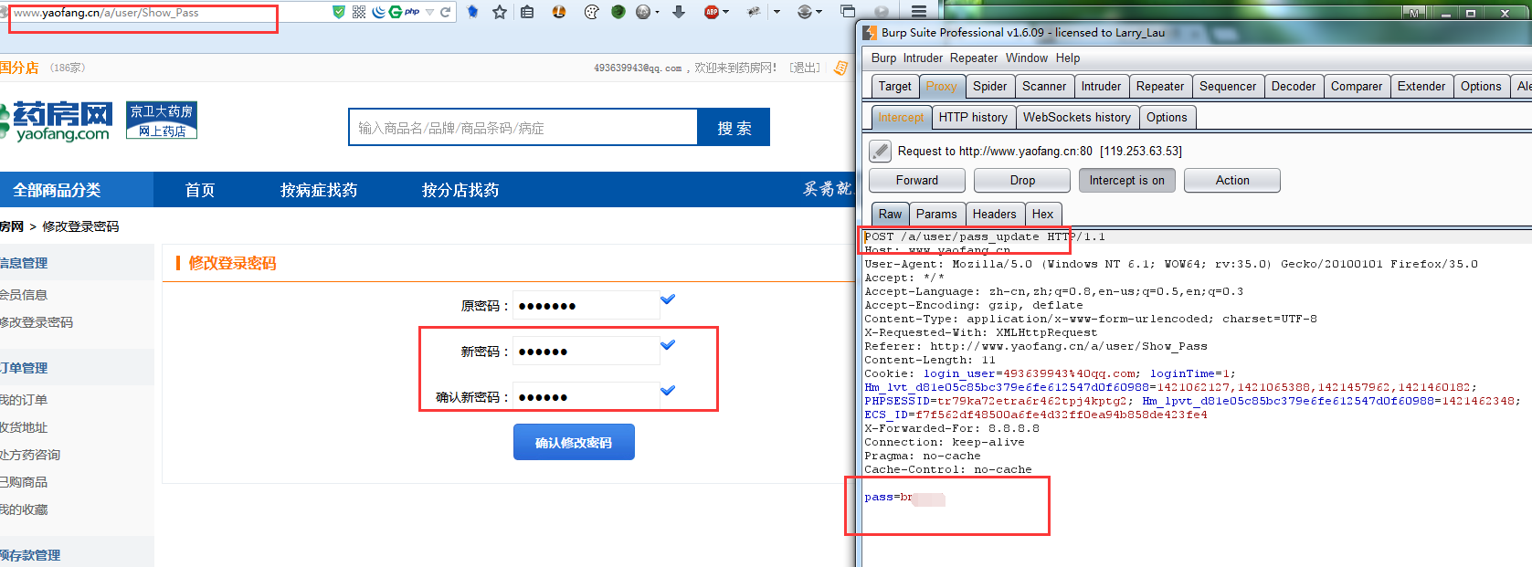Open the Firefox hamburger menu
This screenshot has height=567, width=1532.
(x=919, y=12)
